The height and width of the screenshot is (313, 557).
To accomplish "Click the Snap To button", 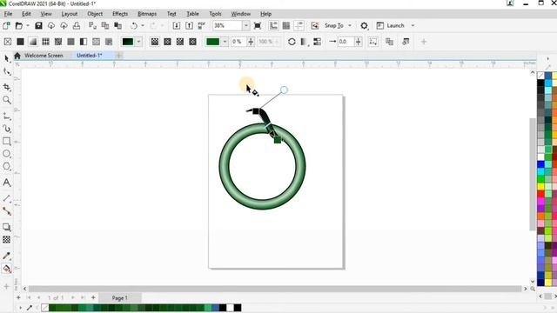I will pyautogui.click(x=333, y=25).
